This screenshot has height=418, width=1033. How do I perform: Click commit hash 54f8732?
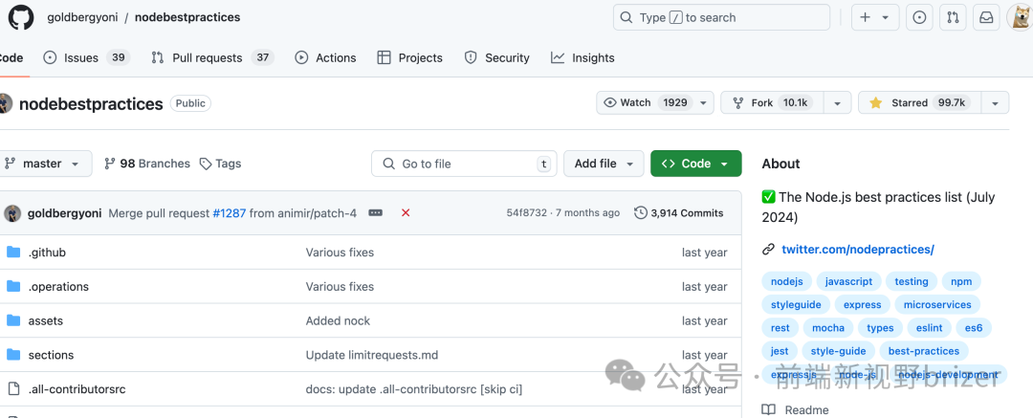(x=527, y=213)
